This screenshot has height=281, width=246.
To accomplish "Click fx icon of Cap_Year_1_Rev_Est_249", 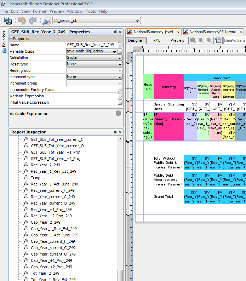I will [26, 229].
